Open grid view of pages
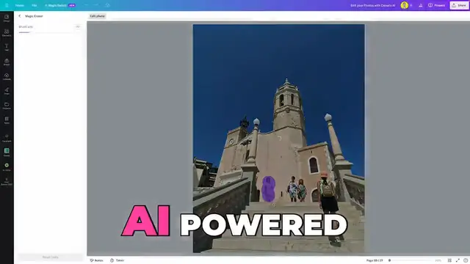 pyautogui.click(x=449, y=260)
